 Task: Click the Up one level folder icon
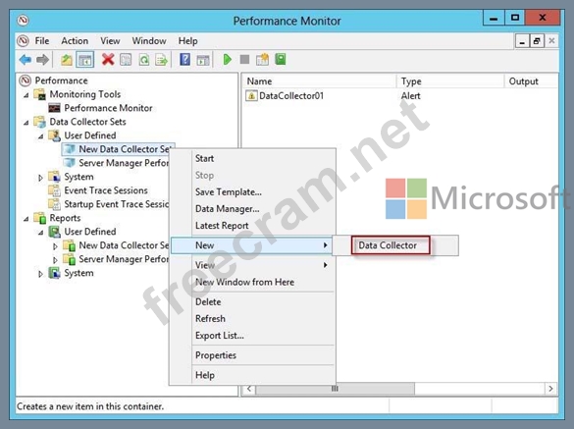tap(67, 59)
